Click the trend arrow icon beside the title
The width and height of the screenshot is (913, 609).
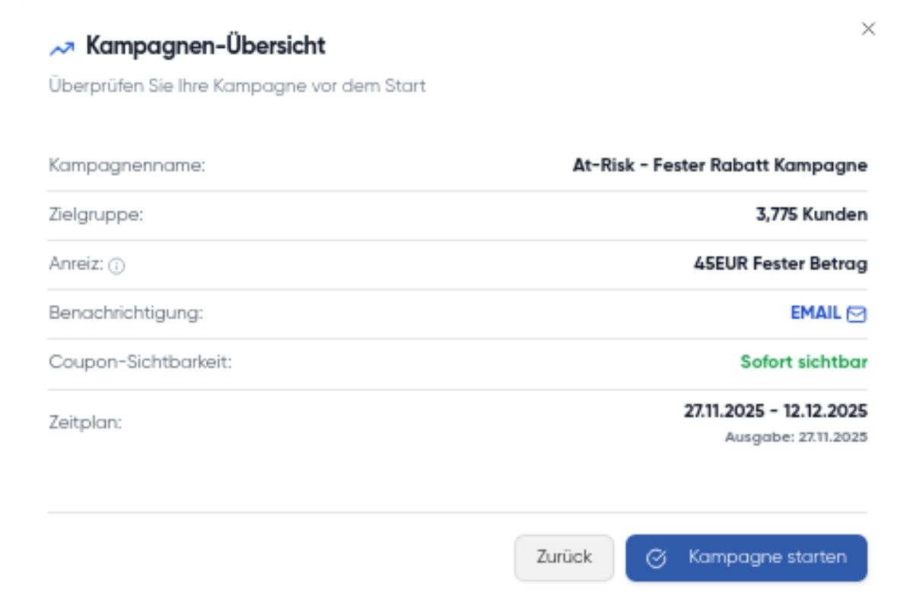coord(62,48)
